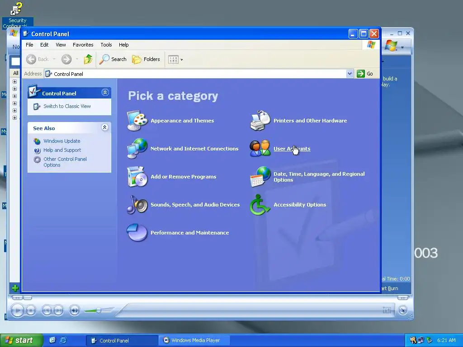
Task: Expand last tree node in Media Player
Action: tap(14, 117)
